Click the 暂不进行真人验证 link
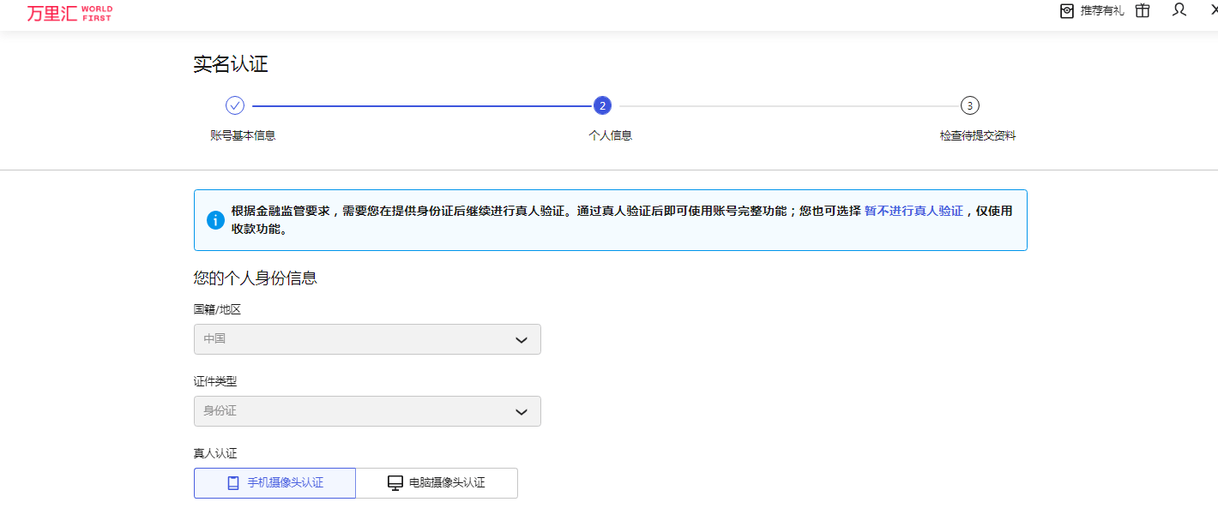Screen dimensions: 1218x514 click(913, 209)
